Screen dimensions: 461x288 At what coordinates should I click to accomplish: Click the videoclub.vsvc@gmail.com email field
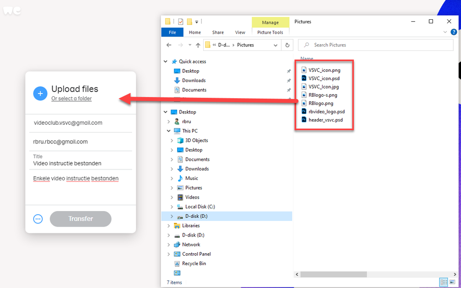pos(81,123)
